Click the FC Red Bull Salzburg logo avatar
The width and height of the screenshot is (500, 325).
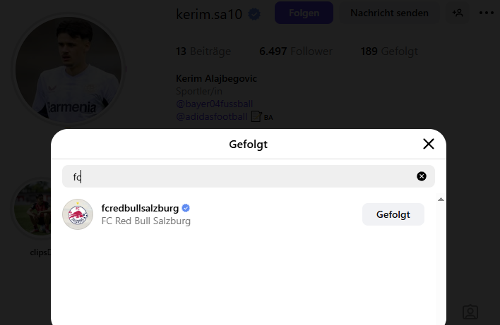78,214
